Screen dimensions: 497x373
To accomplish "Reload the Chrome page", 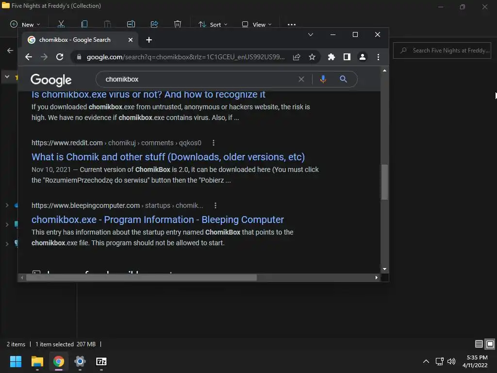I will point(60,57).
